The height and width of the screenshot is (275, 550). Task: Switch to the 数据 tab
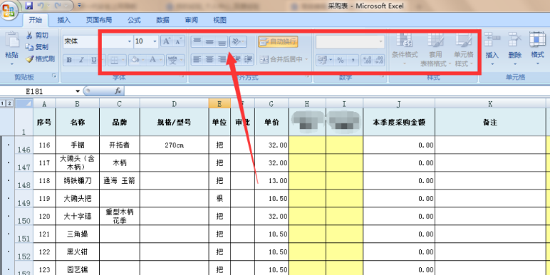point(162,21)
